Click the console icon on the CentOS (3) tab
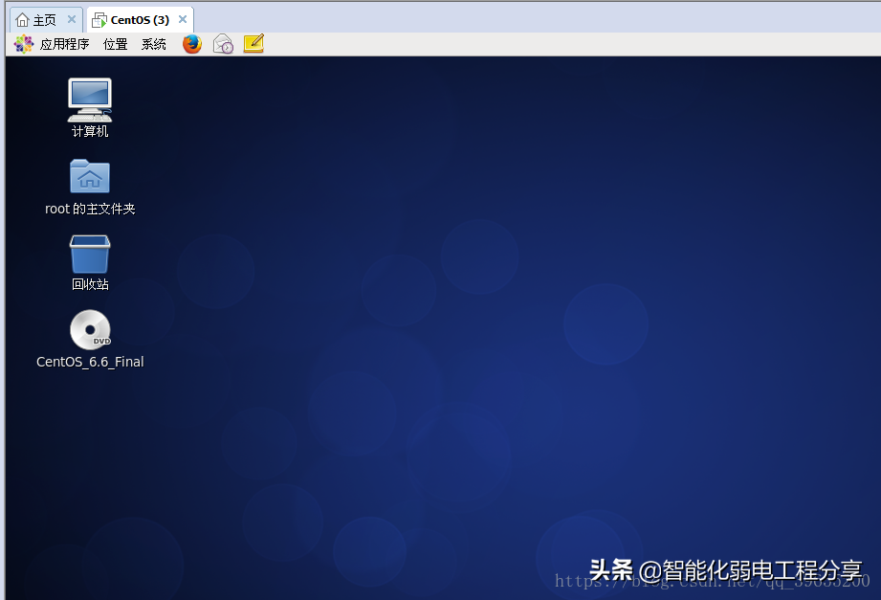The height and width of the screenshot is (600, 881). pyautogui.click(x=99, y=18)
